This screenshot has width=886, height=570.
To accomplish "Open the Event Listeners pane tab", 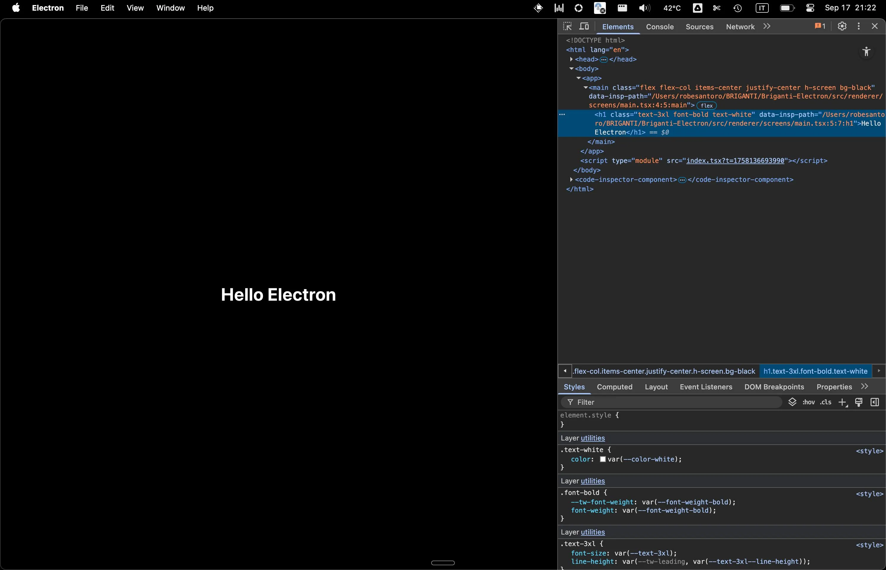I will [x=706, y=387].
